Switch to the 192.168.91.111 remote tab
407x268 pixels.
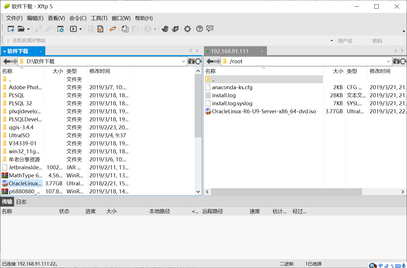pos(235,51)
